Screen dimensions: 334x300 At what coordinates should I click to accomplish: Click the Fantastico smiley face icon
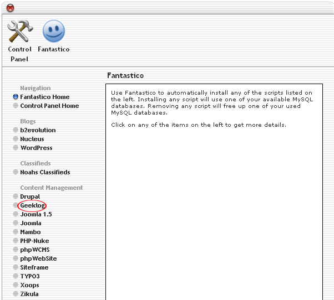point(54,31)
